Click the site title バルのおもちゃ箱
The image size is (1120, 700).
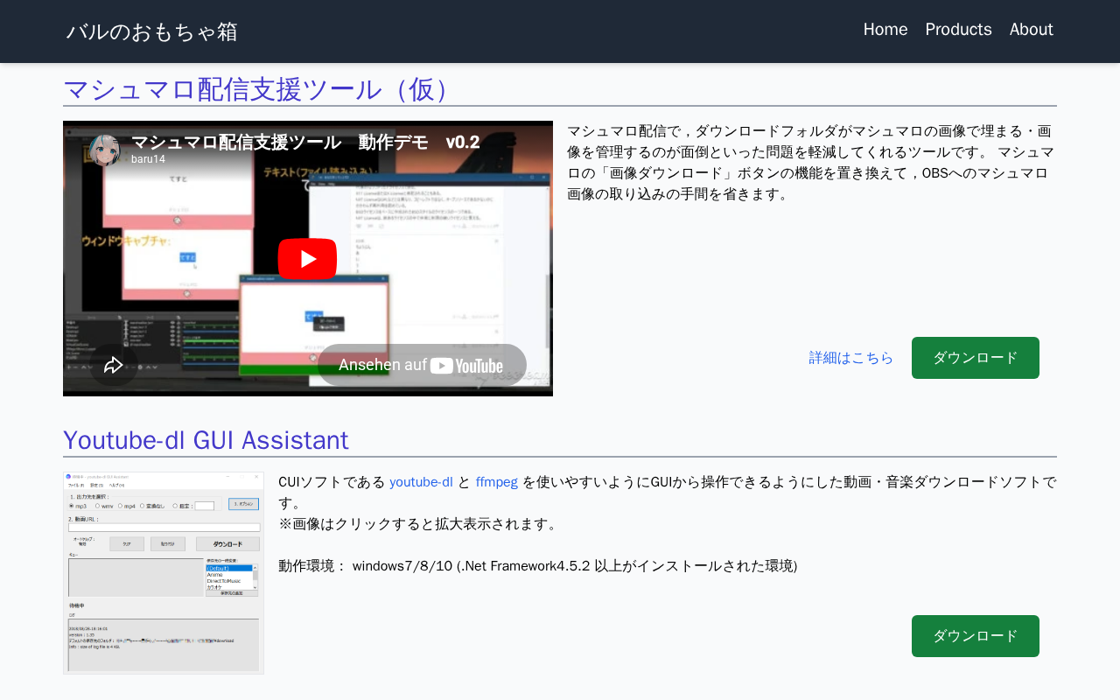[152, 31]
